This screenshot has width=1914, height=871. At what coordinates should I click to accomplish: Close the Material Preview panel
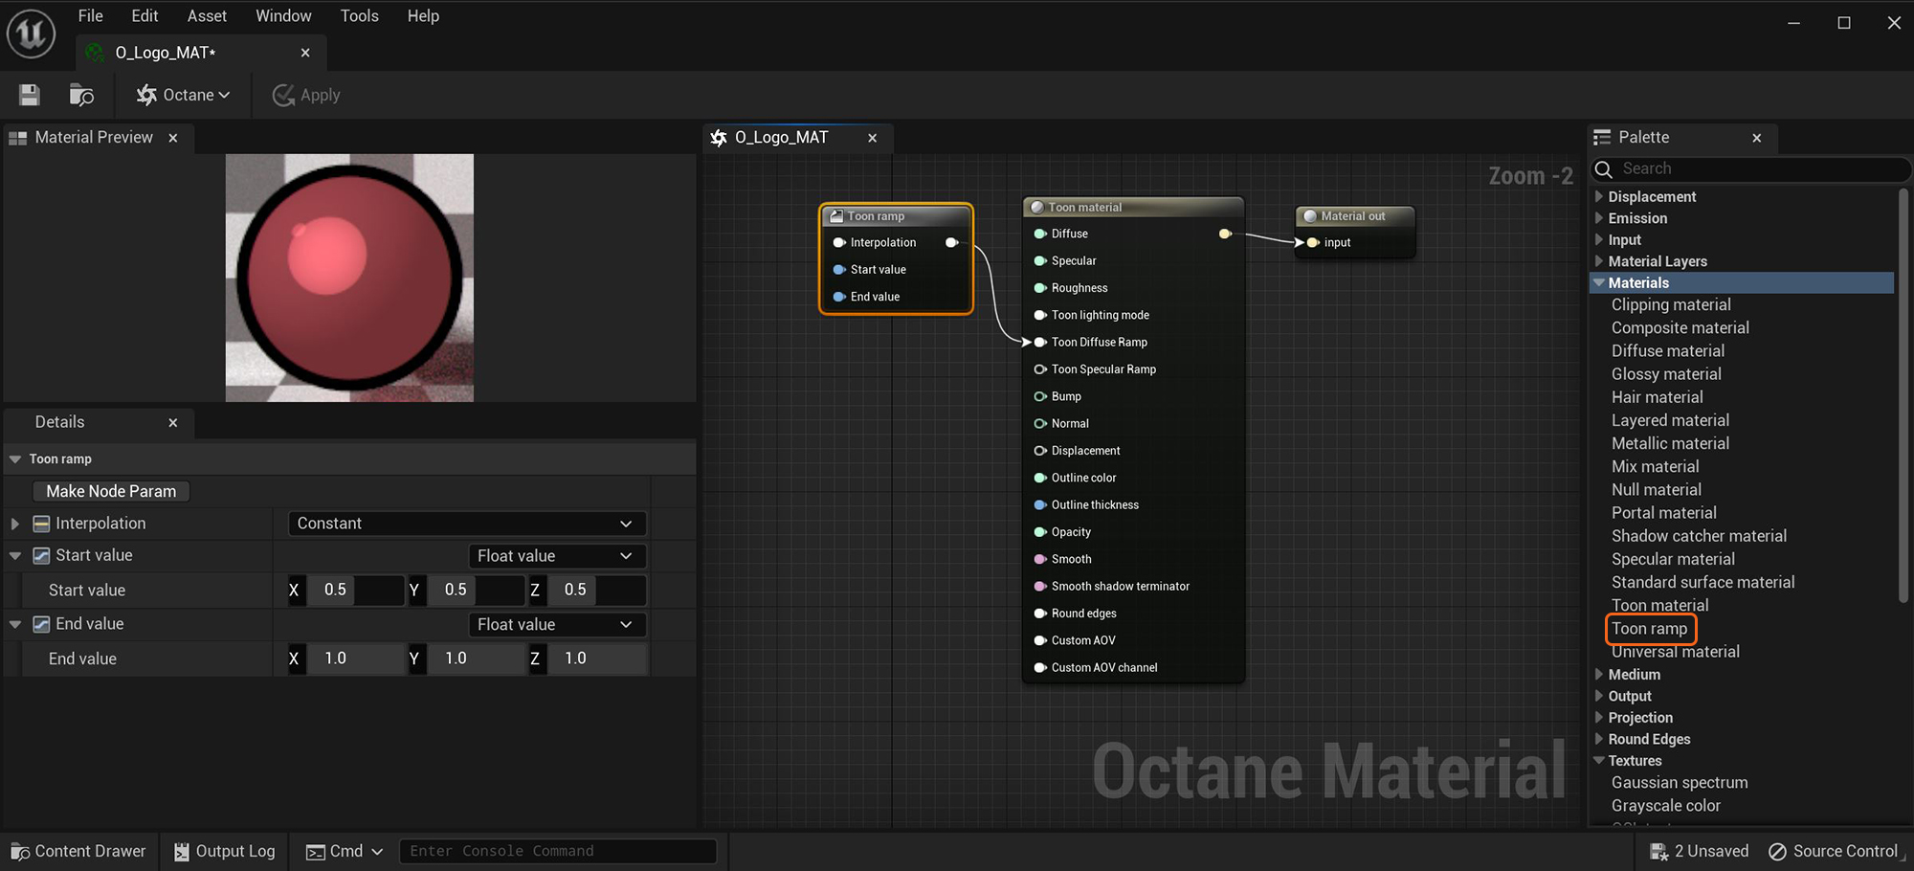pos(173,138)
